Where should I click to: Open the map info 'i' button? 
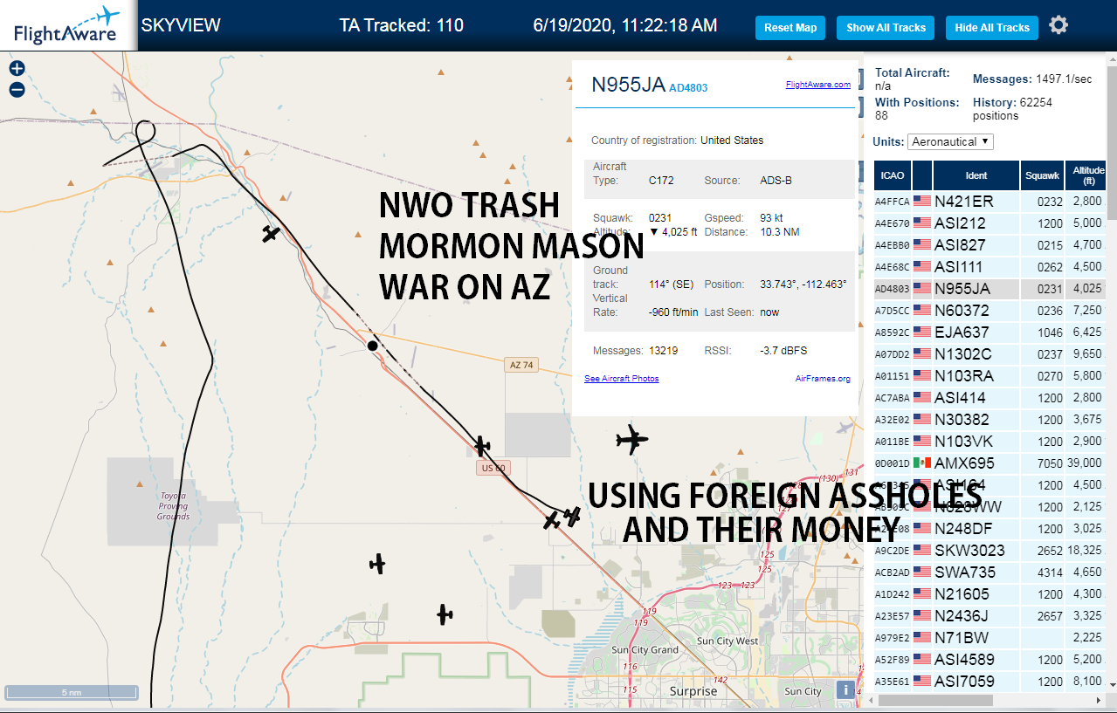845,689
